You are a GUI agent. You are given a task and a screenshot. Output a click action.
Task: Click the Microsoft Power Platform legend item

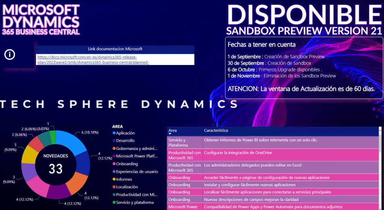pyautogui.click(x=134, y=156)
